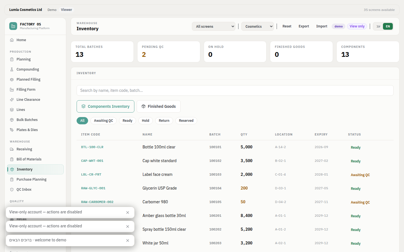Click the Factory OS logo icon

pyautogui.click(x=13, y=26)
